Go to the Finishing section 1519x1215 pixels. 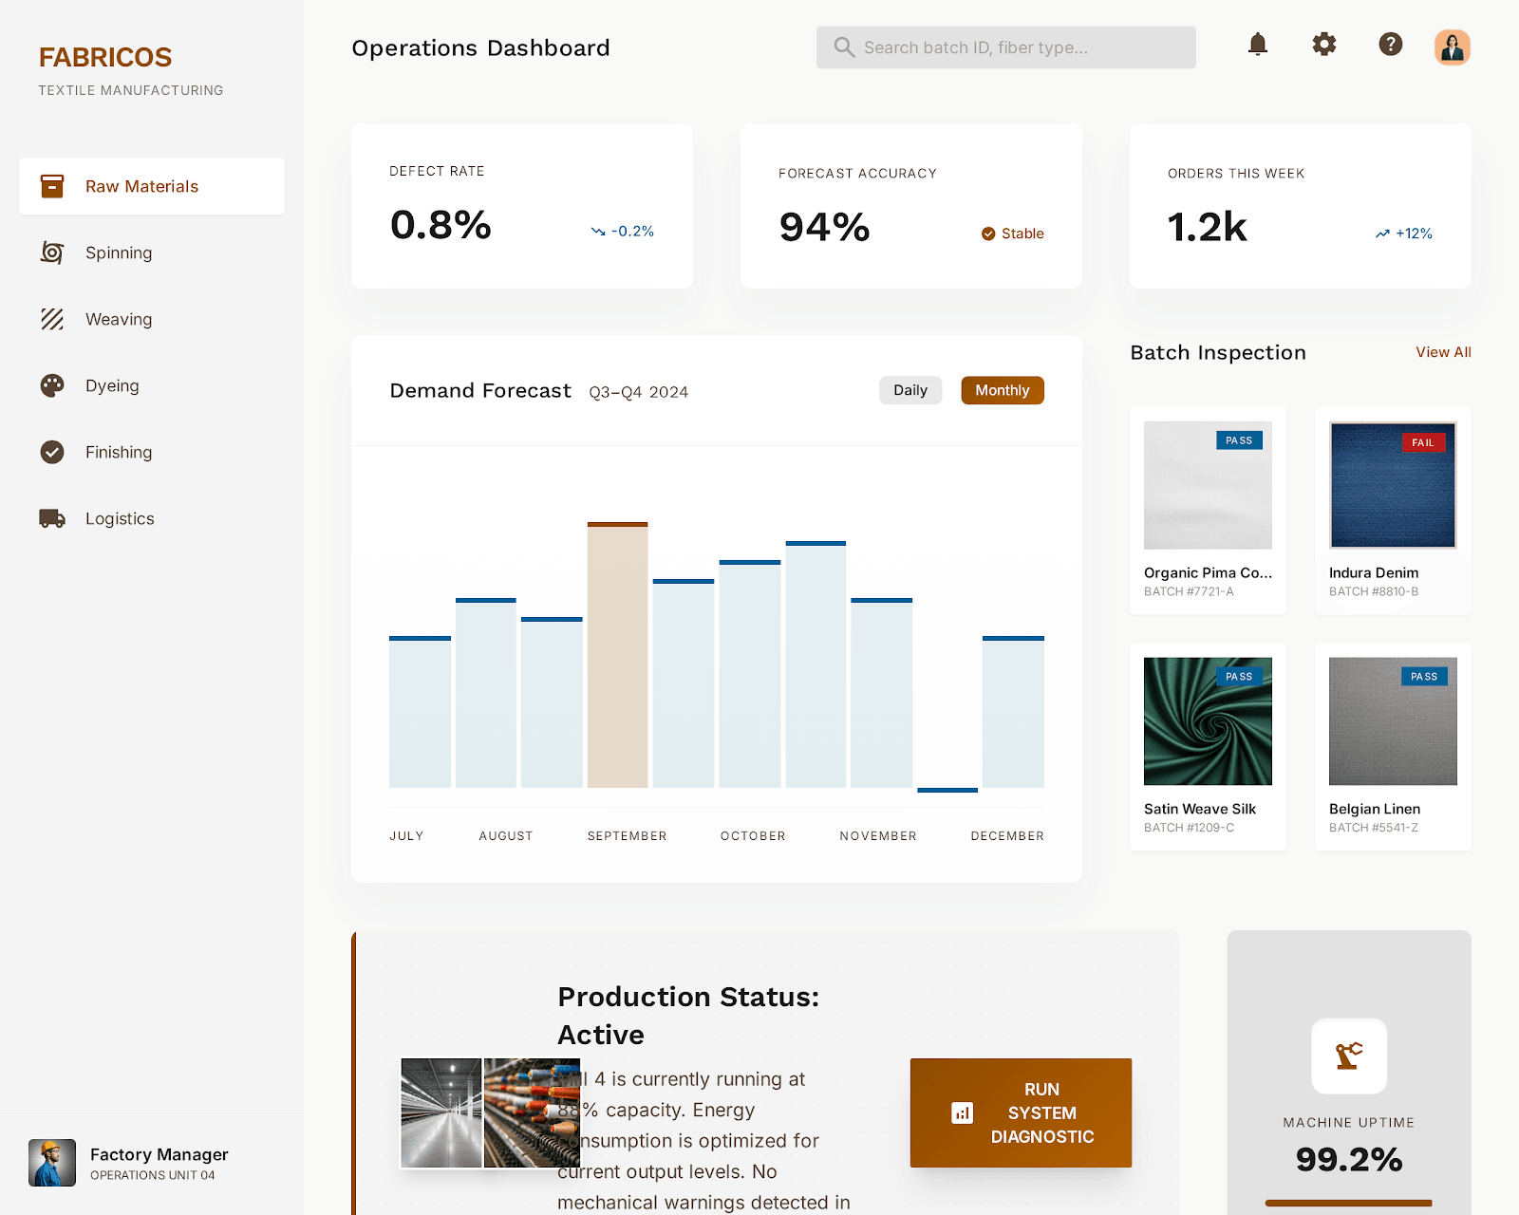[x=119, y=452]
